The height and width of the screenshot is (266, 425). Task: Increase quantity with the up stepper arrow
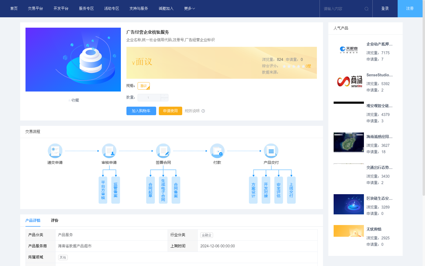coord(164,96)
